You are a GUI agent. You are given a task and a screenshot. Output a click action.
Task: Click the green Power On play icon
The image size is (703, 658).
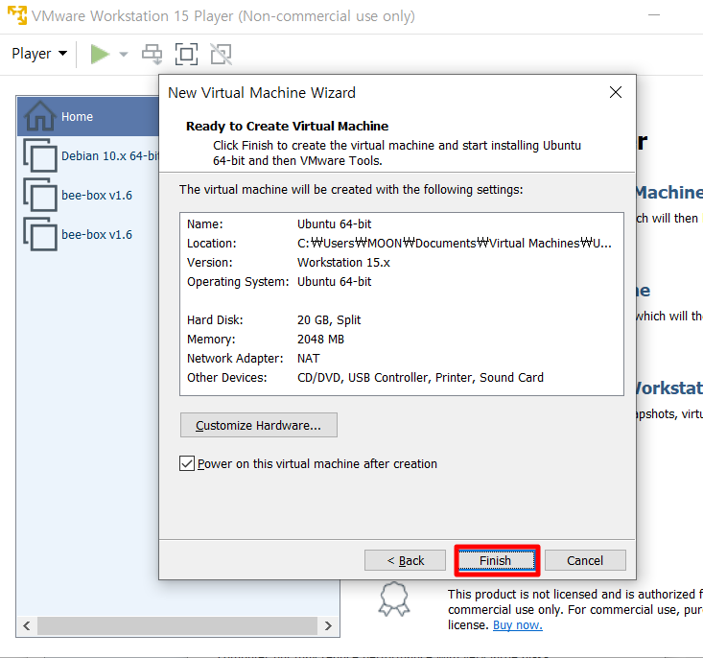tap(100, 55)
